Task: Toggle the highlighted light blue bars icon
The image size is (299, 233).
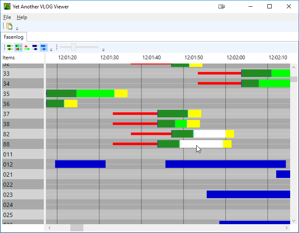Action: 44,48
